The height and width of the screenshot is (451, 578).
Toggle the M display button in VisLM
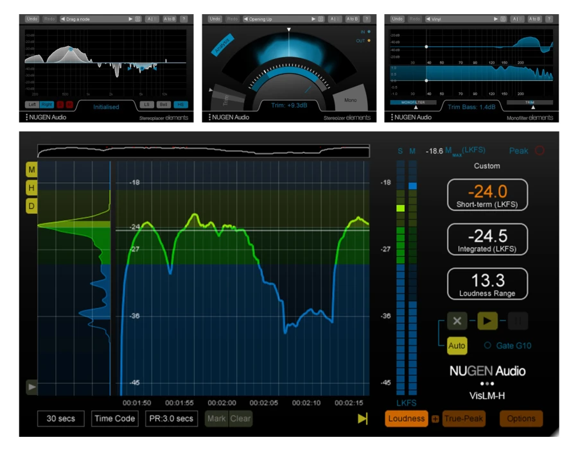[x=31, y=170]
